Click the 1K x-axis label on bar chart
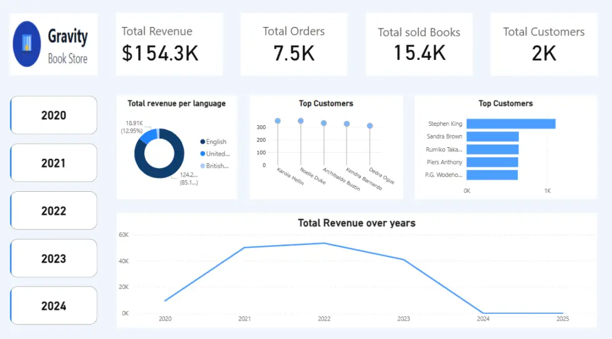This screenshot has width=612, height=339. coord(548,191)
